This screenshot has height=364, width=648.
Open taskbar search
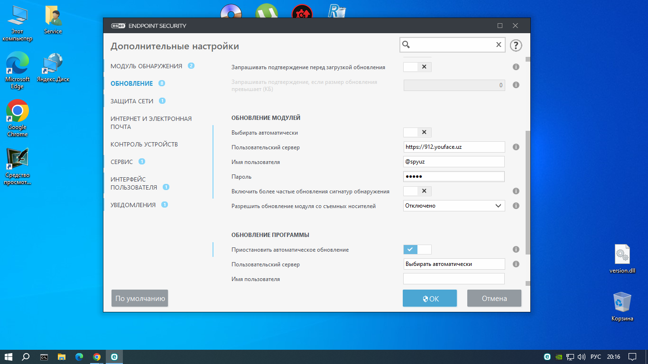click(26, 357)
